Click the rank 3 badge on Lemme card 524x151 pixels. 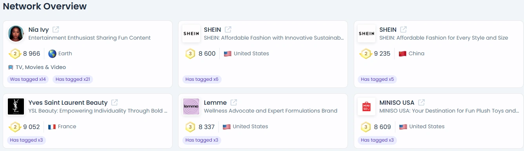coord(190,127)
